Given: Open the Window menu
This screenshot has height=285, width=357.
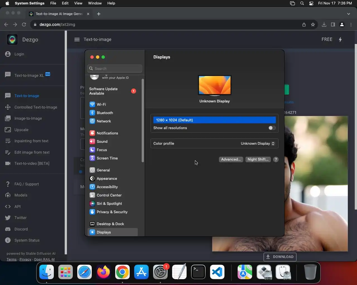Looking at the screenshot, I should pos(95,3).
